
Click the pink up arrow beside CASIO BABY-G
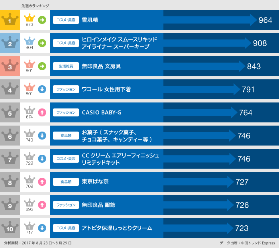coord(42,112)
